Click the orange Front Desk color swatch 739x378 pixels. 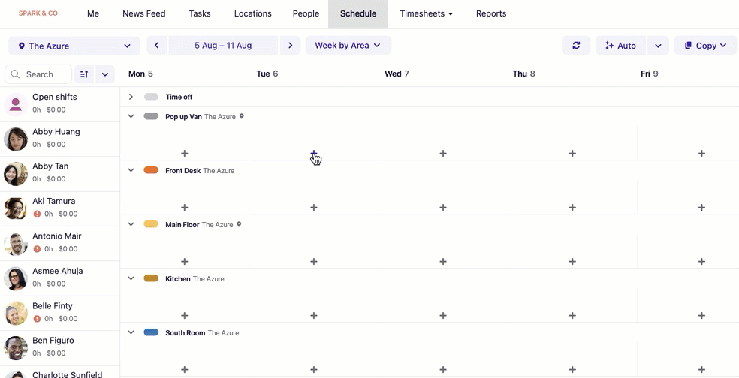point(151,170)
